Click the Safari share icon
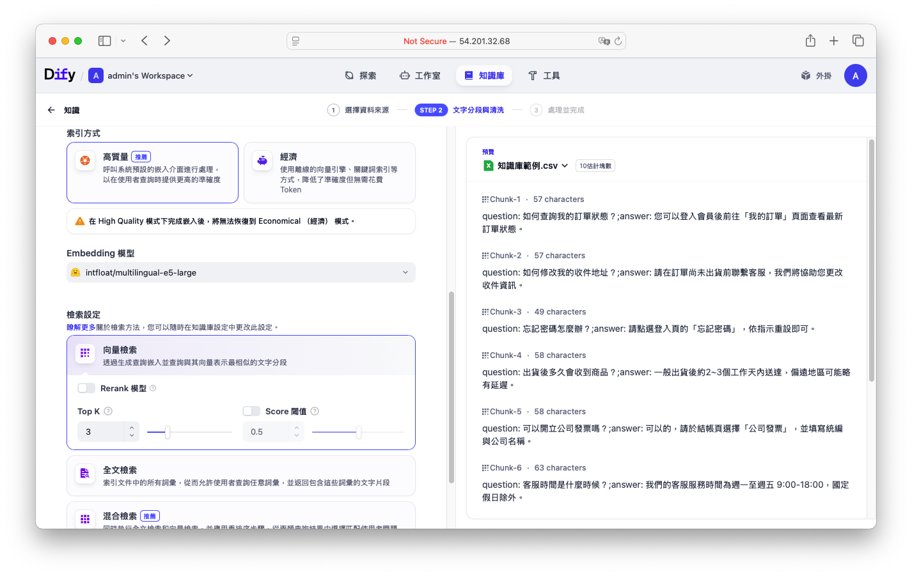912x576 pixels. coord(810,41)
